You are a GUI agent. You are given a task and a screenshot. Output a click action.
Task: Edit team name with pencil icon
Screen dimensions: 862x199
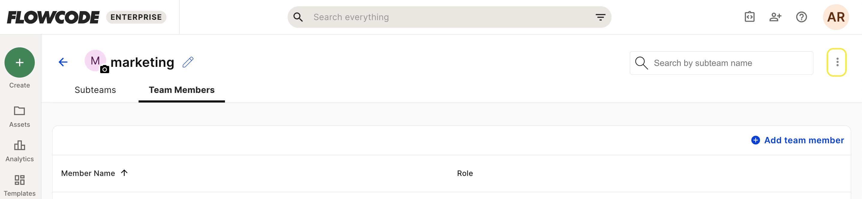pyautogui.click(x=188, y=62)
